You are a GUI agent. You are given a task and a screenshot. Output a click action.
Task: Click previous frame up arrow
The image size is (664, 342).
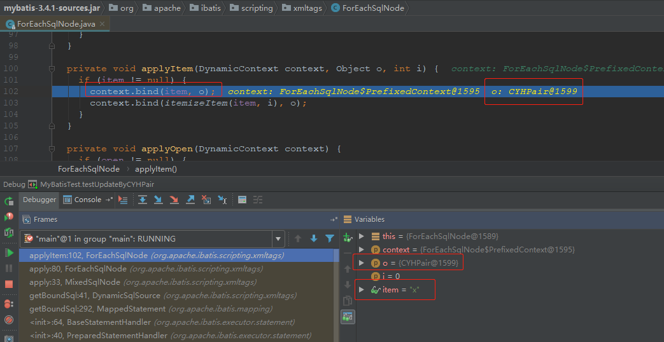pos(298,239)
